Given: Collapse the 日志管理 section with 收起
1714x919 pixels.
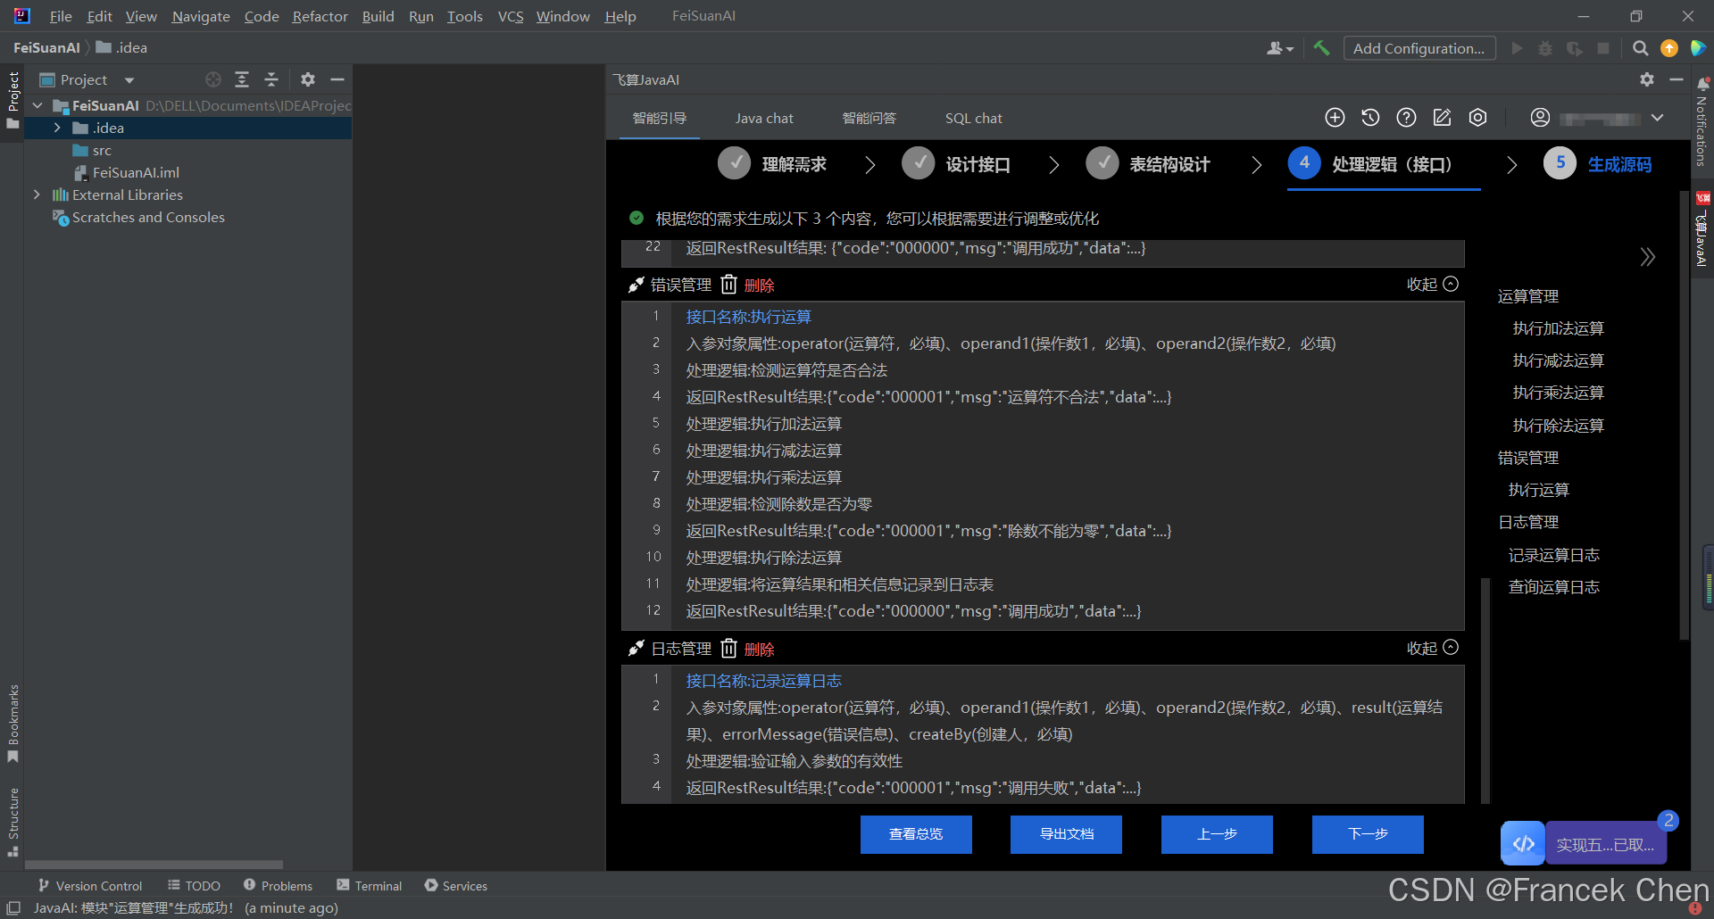Looking at the screenshot, I should 1421,648.
